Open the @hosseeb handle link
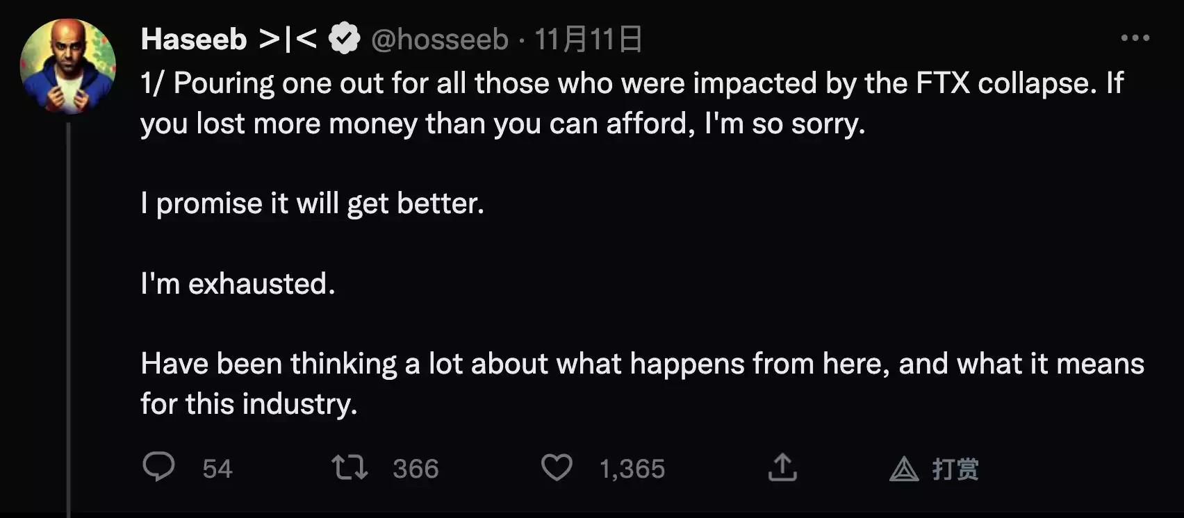The width and height of the screenshot is (1184, 518). (440, 40)
